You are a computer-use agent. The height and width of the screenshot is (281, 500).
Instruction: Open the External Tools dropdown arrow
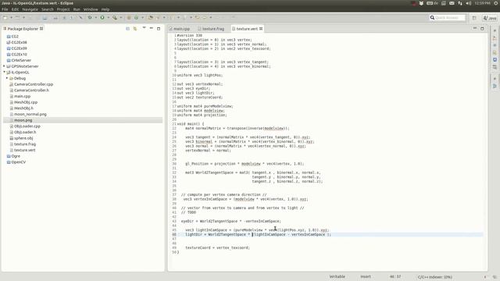(120, 17)
